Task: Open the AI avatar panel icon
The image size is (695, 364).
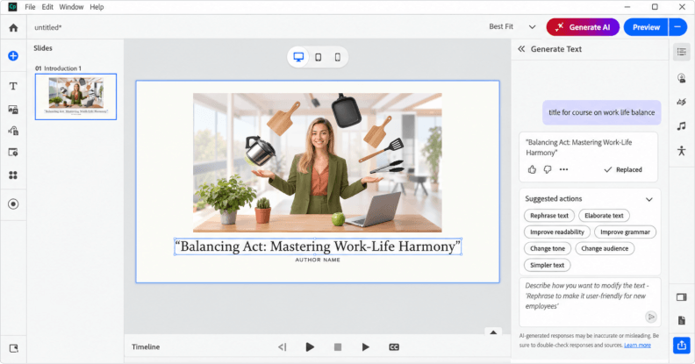Action: 682,78
